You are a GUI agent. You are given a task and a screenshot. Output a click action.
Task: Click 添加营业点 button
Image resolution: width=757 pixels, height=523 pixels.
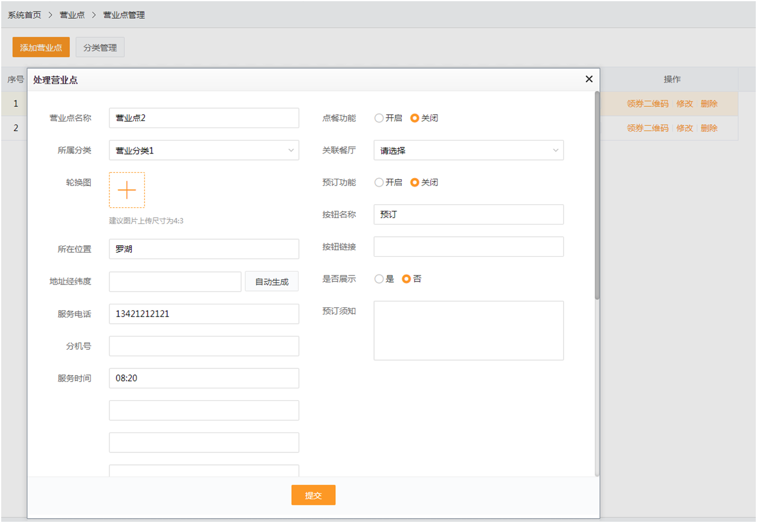pyautogui.click(x=41, y=48)
